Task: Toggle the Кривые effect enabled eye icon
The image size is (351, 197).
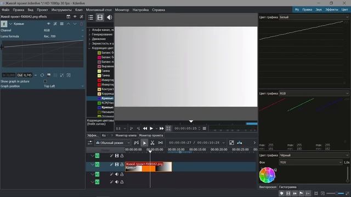Action: [49, 24]
